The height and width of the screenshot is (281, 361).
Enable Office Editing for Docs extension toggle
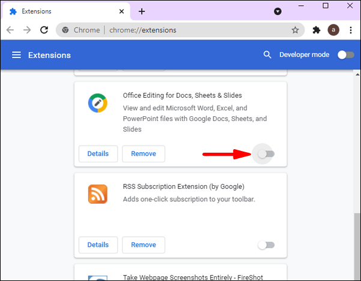click(266, 154)
